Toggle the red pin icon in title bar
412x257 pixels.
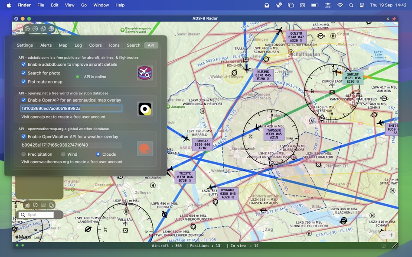point(394,19)
